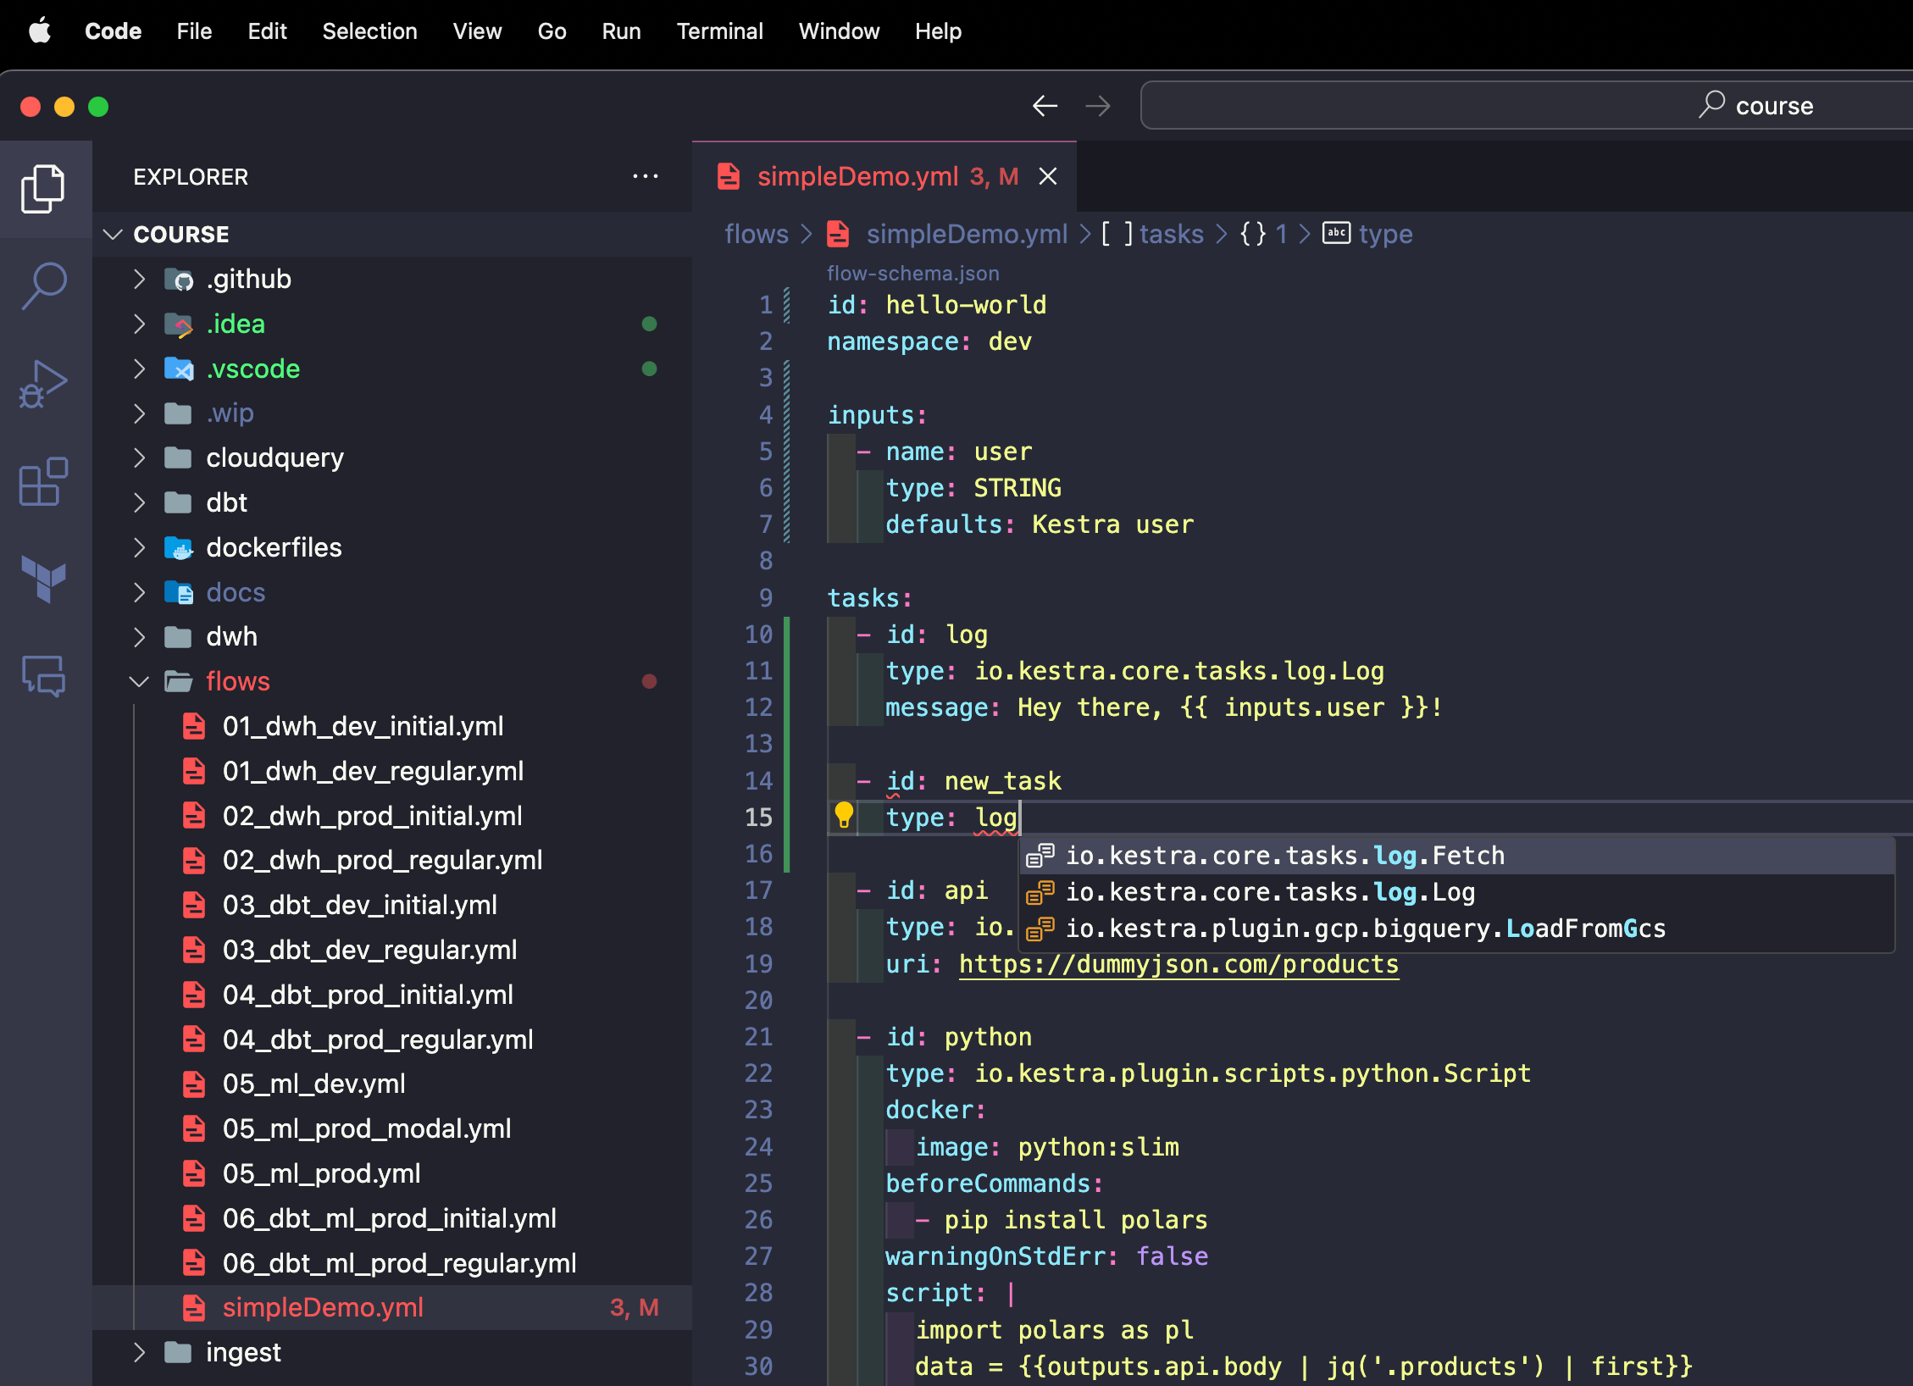Click the tasks breadcrumb item
This screenshot has width=1913, height=1386.
pyautogui.click(x=1171, y=234)
